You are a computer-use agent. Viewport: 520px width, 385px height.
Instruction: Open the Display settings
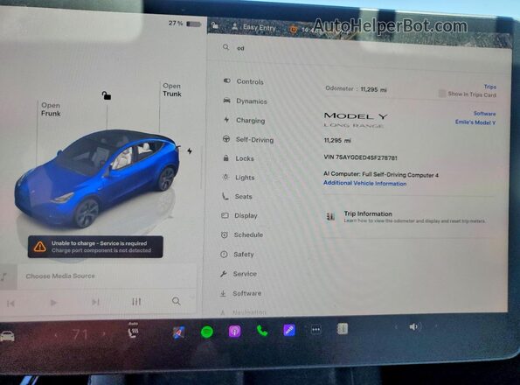tap(239, 215)
